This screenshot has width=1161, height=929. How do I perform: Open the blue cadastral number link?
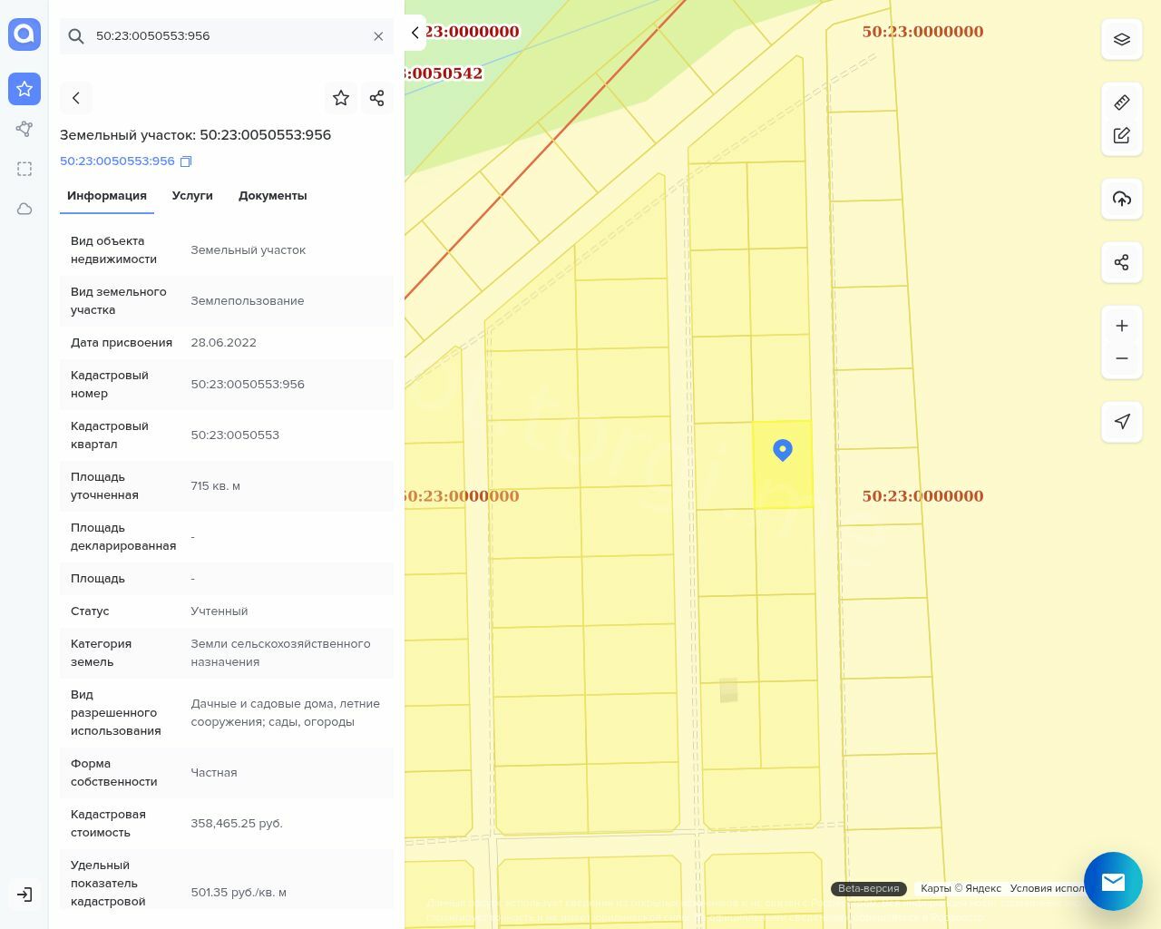click(x=117, y=161)
